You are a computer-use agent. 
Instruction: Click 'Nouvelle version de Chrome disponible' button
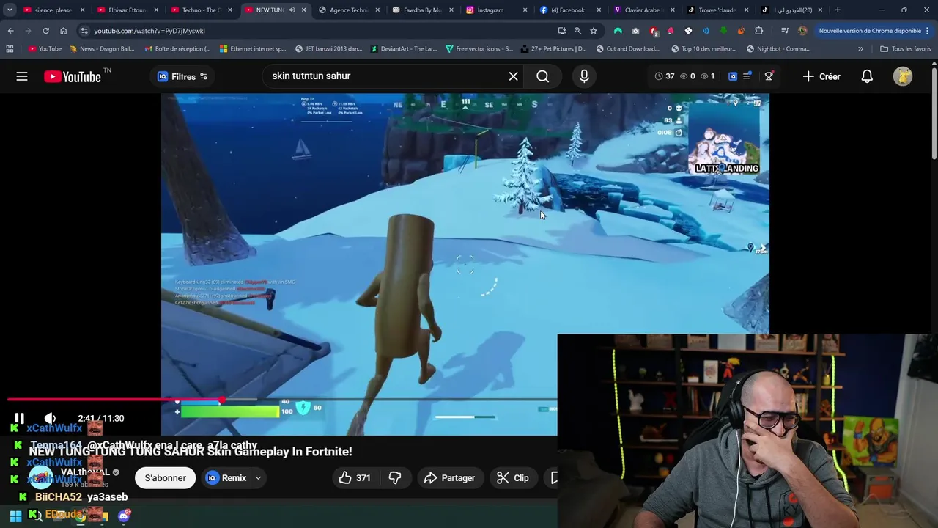coord(870,31)
